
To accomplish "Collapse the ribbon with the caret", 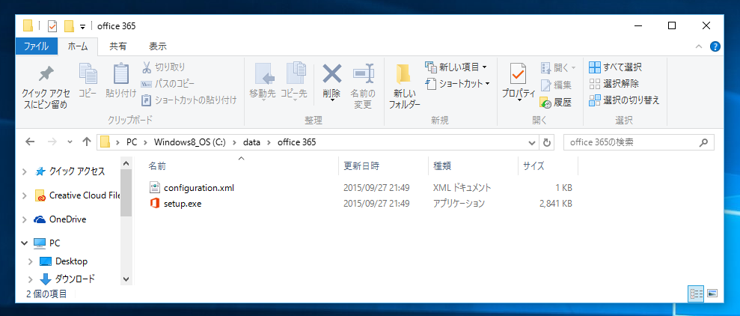I will 700,46.
